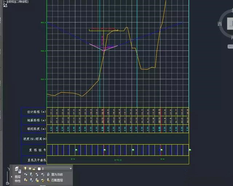
Task: Click the 置为当前 (Make Current) button
Action: [55, 174]
